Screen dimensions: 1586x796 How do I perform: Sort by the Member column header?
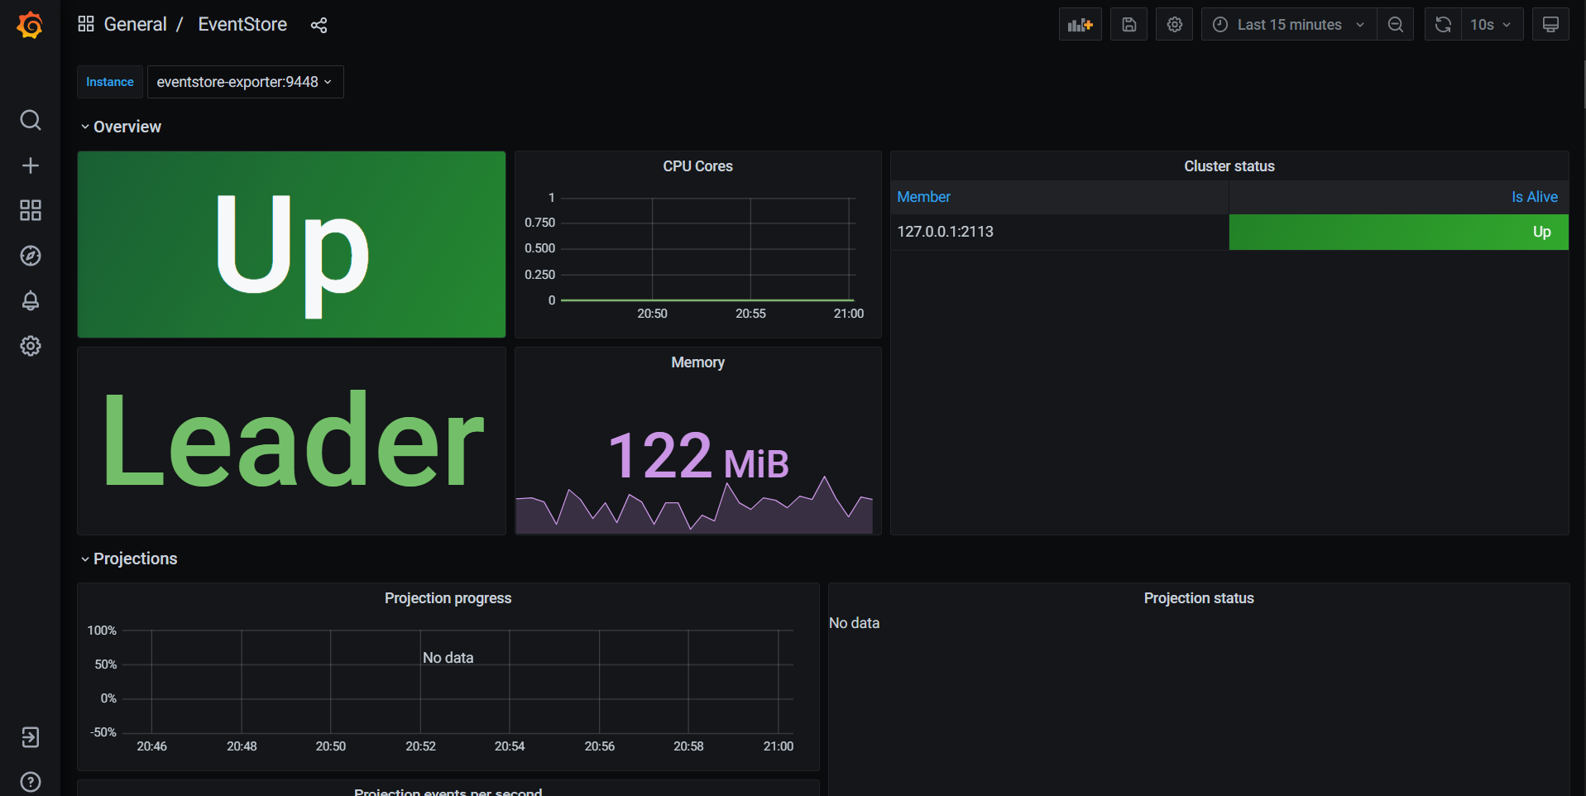click(x=924, y=197)
